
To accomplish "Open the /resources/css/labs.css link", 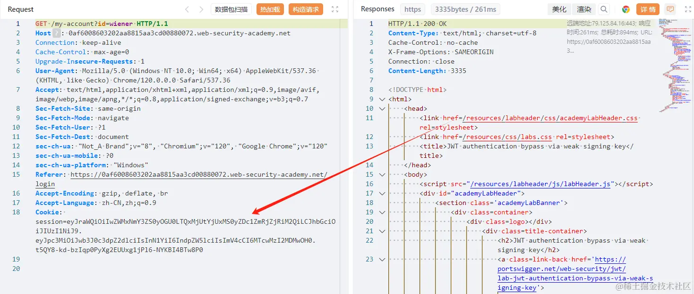I will [507, 137].
